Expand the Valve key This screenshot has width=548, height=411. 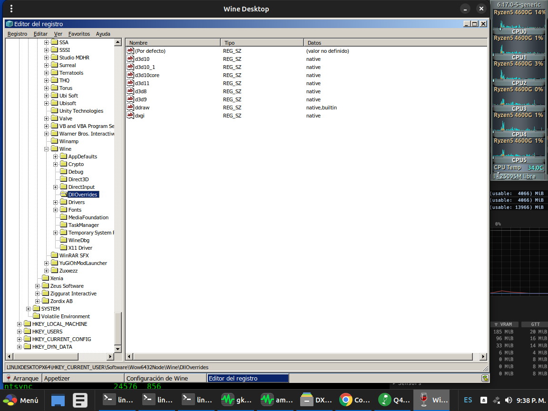point(46,118)
